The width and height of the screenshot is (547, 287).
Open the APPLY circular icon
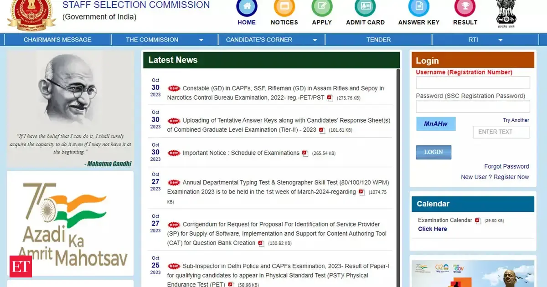[x=322, y=7]
